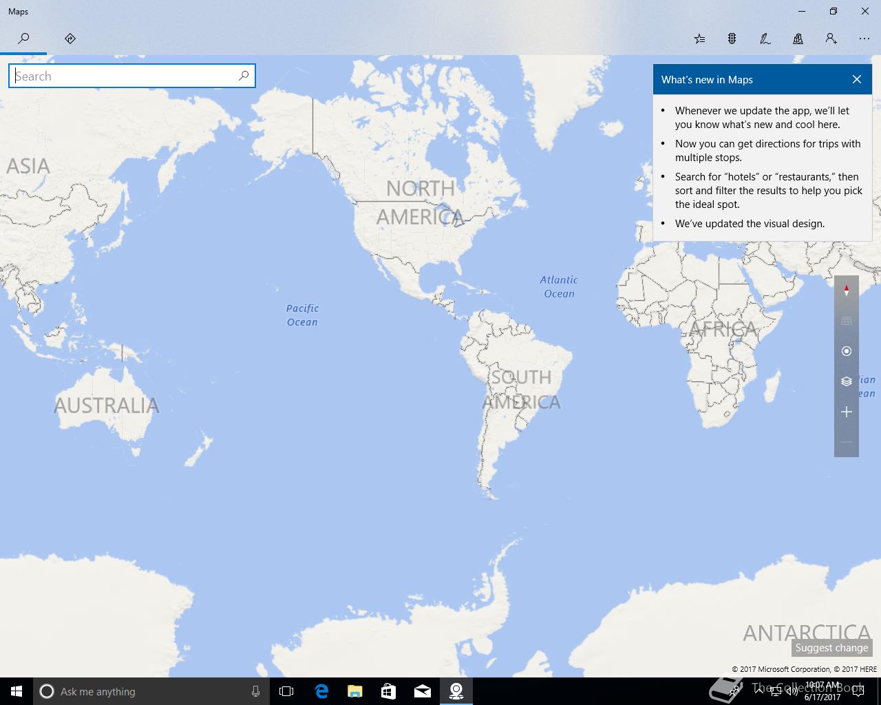
Task: Open the Windows Start menu
Action: 17,691
